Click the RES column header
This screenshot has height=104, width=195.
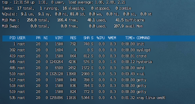coord(73,38)
